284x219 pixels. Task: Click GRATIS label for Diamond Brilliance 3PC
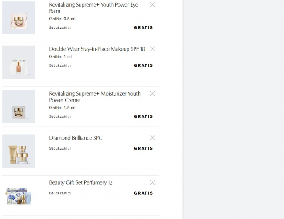[x=143, y=148]
